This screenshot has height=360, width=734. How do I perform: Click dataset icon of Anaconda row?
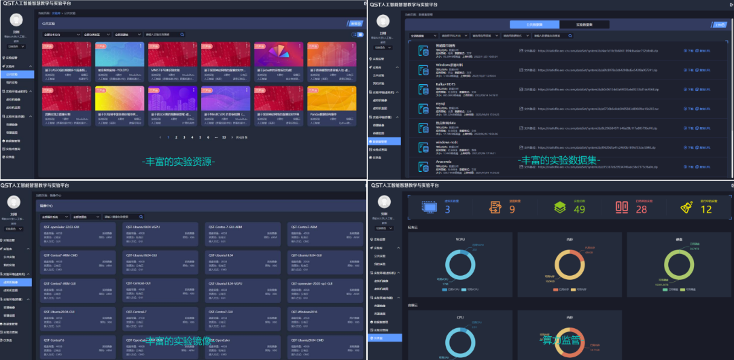pyautogui.click(x=423, y=168)
